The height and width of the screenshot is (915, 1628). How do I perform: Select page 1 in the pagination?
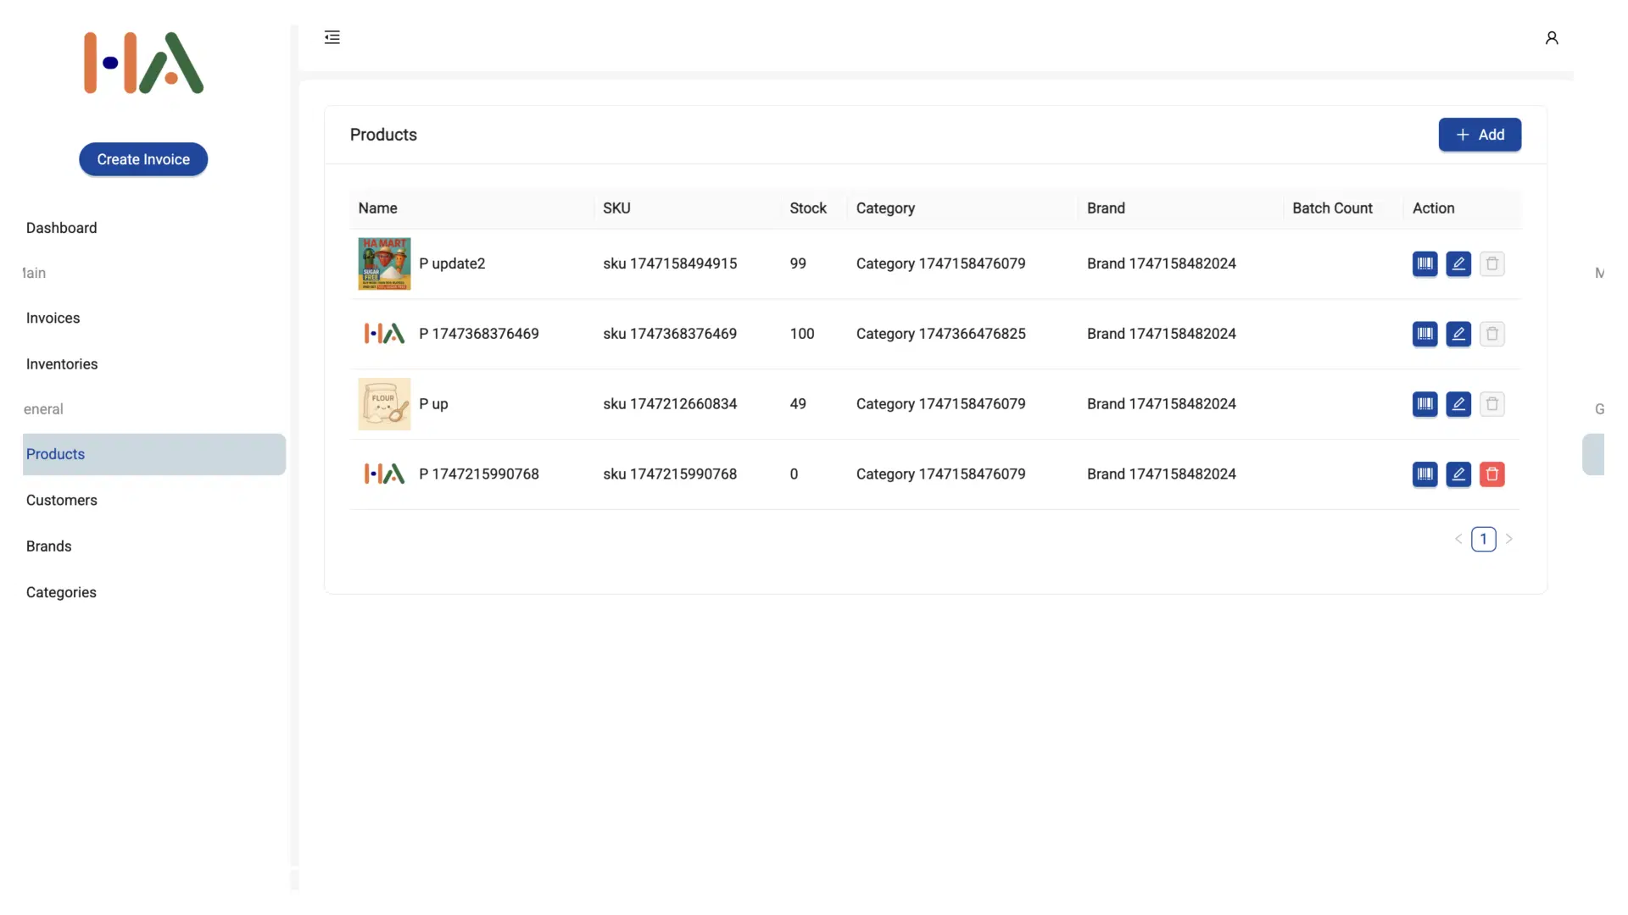1485,538
